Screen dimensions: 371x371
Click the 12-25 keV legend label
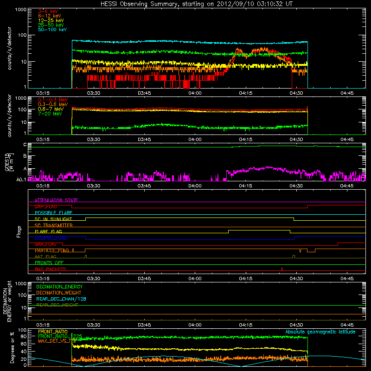coord(51,20)
